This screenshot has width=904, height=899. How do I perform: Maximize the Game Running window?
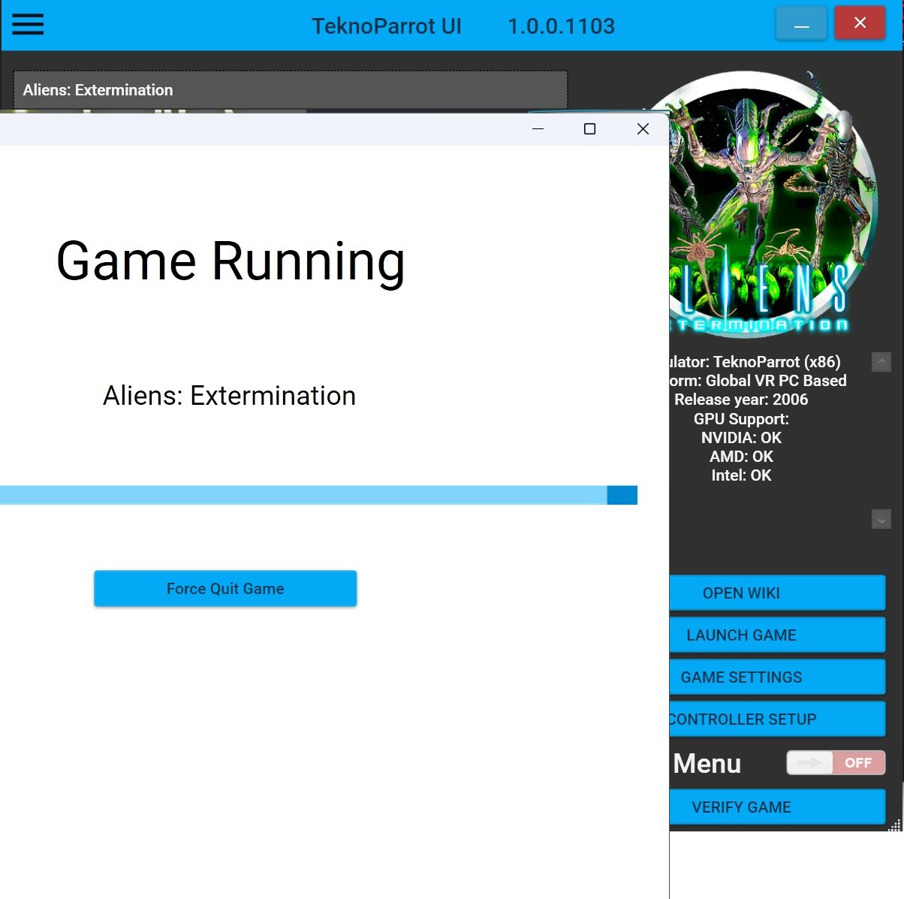589,129
